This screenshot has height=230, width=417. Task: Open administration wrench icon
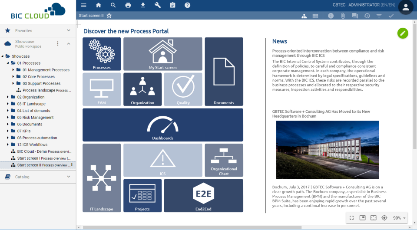158,5
